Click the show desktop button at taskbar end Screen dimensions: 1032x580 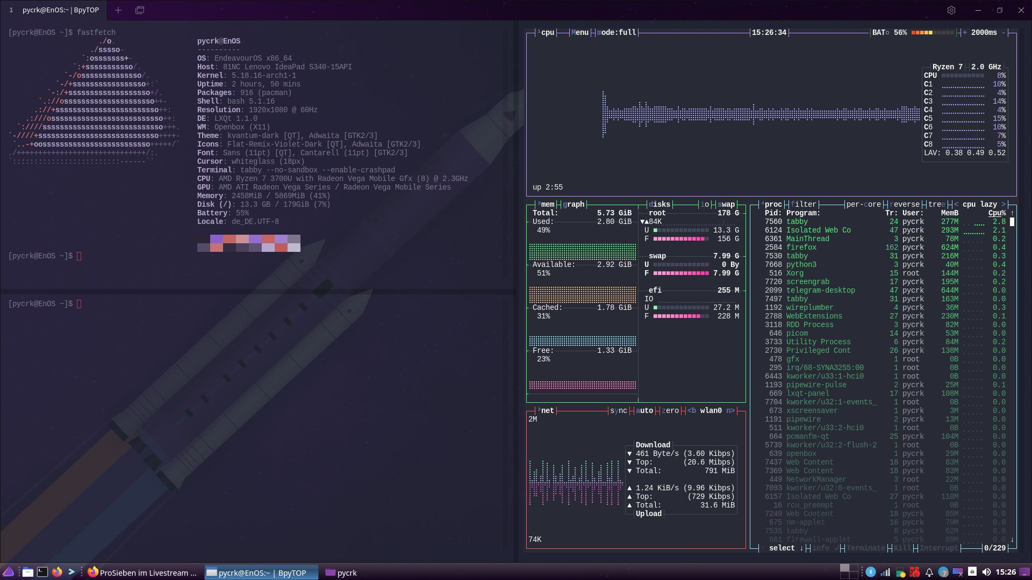point(1026,572)
